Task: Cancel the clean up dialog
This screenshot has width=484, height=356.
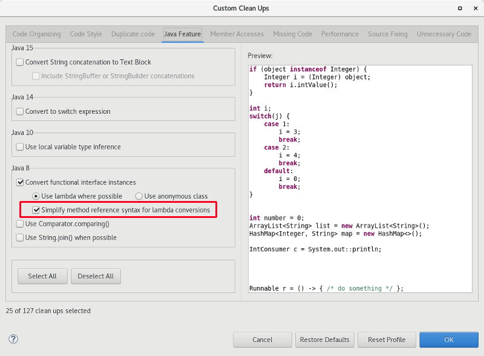Action: pos(263,340)
